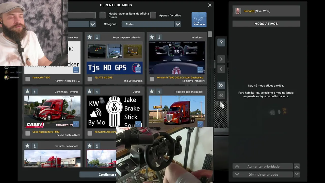Click the mod list scrollbar handle

(210, 34)
